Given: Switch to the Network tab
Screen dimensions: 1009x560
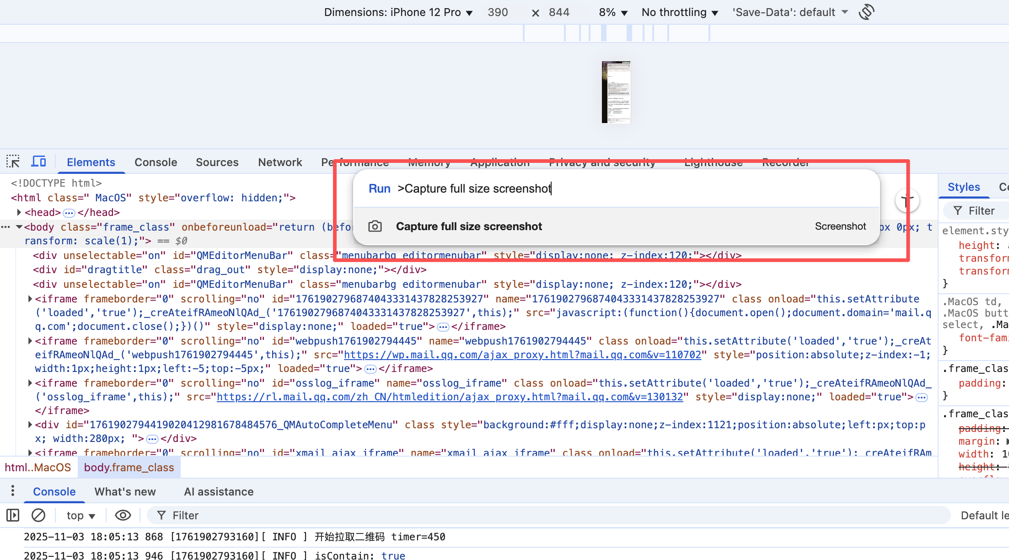Looking at the screenshot, I should point(280,162).
